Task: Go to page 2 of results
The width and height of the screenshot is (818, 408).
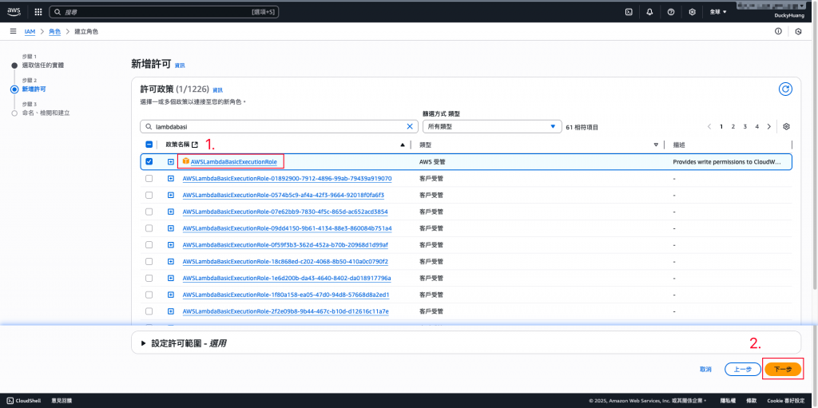Action: point(733,126)
